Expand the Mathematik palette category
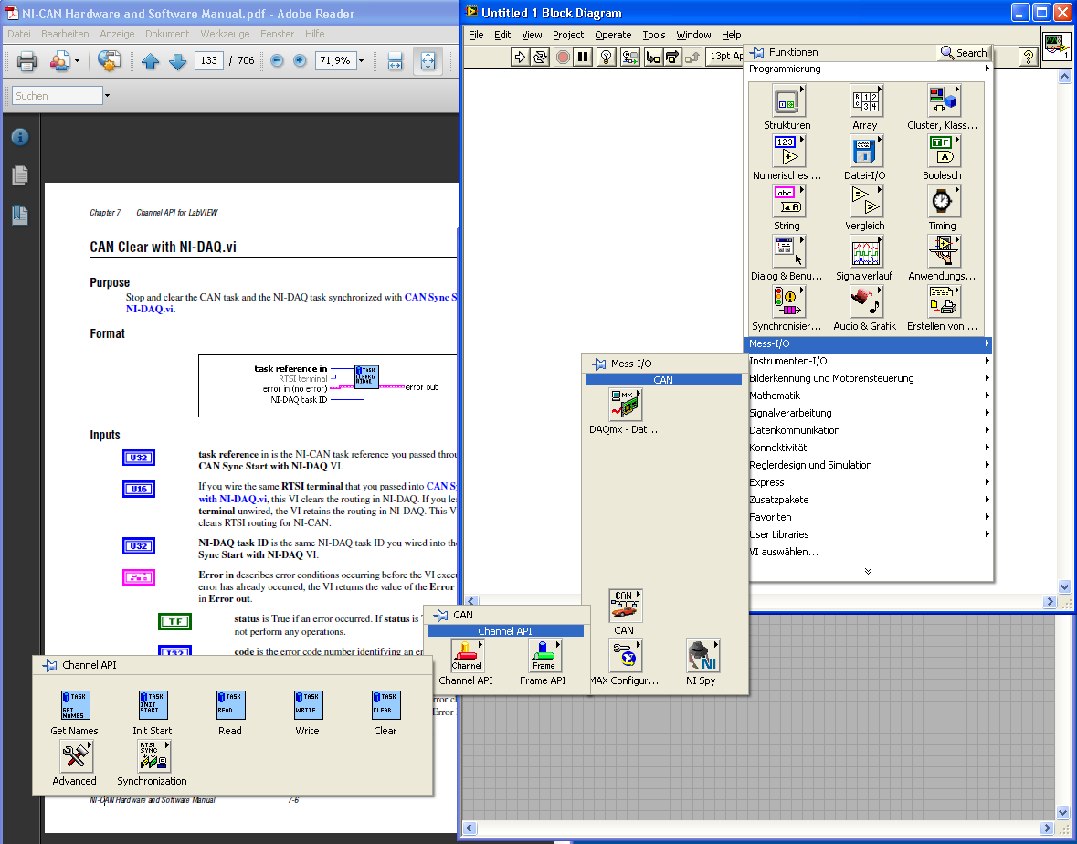 click(x=869, y=396)
